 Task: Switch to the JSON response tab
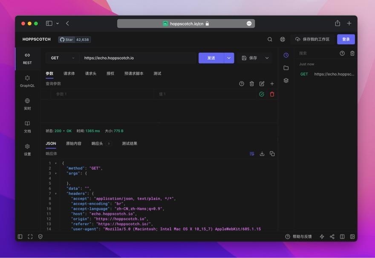point(51,143)
